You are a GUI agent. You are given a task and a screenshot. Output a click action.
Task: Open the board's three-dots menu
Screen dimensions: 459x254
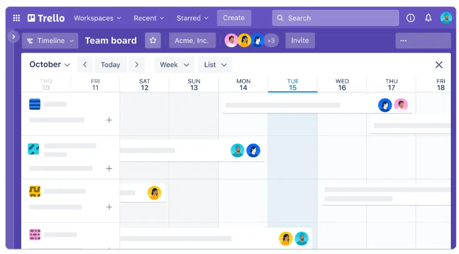pos(423,41)
